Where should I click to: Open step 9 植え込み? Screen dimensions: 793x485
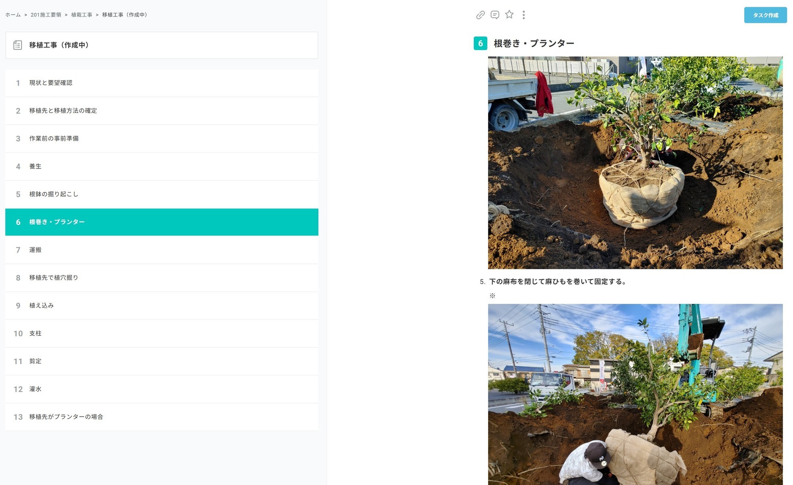click(x=162, y=305)
